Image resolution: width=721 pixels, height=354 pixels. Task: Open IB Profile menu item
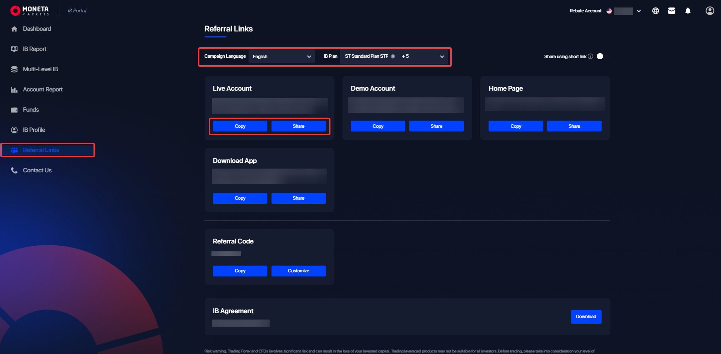(34, 130)
